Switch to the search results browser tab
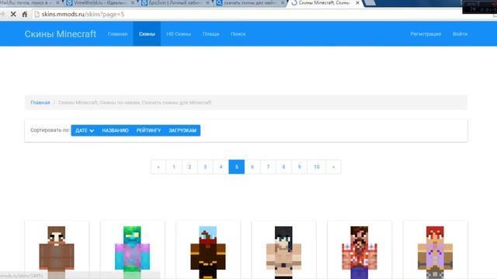This screenshot has height=279, width=497. (x=250, y=3)
